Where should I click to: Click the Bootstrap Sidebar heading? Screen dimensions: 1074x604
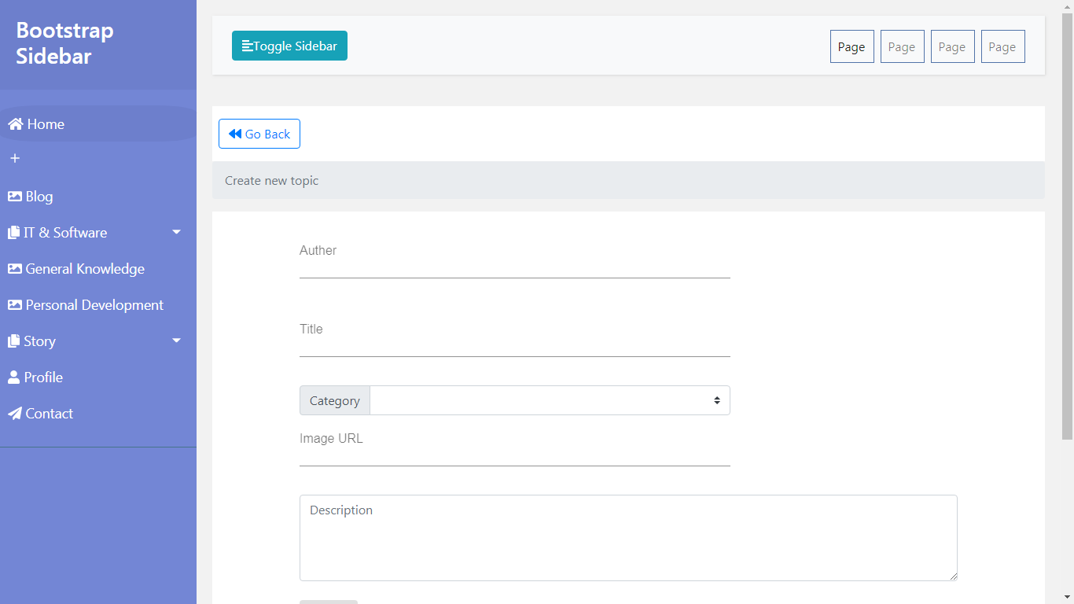(64, 42)
